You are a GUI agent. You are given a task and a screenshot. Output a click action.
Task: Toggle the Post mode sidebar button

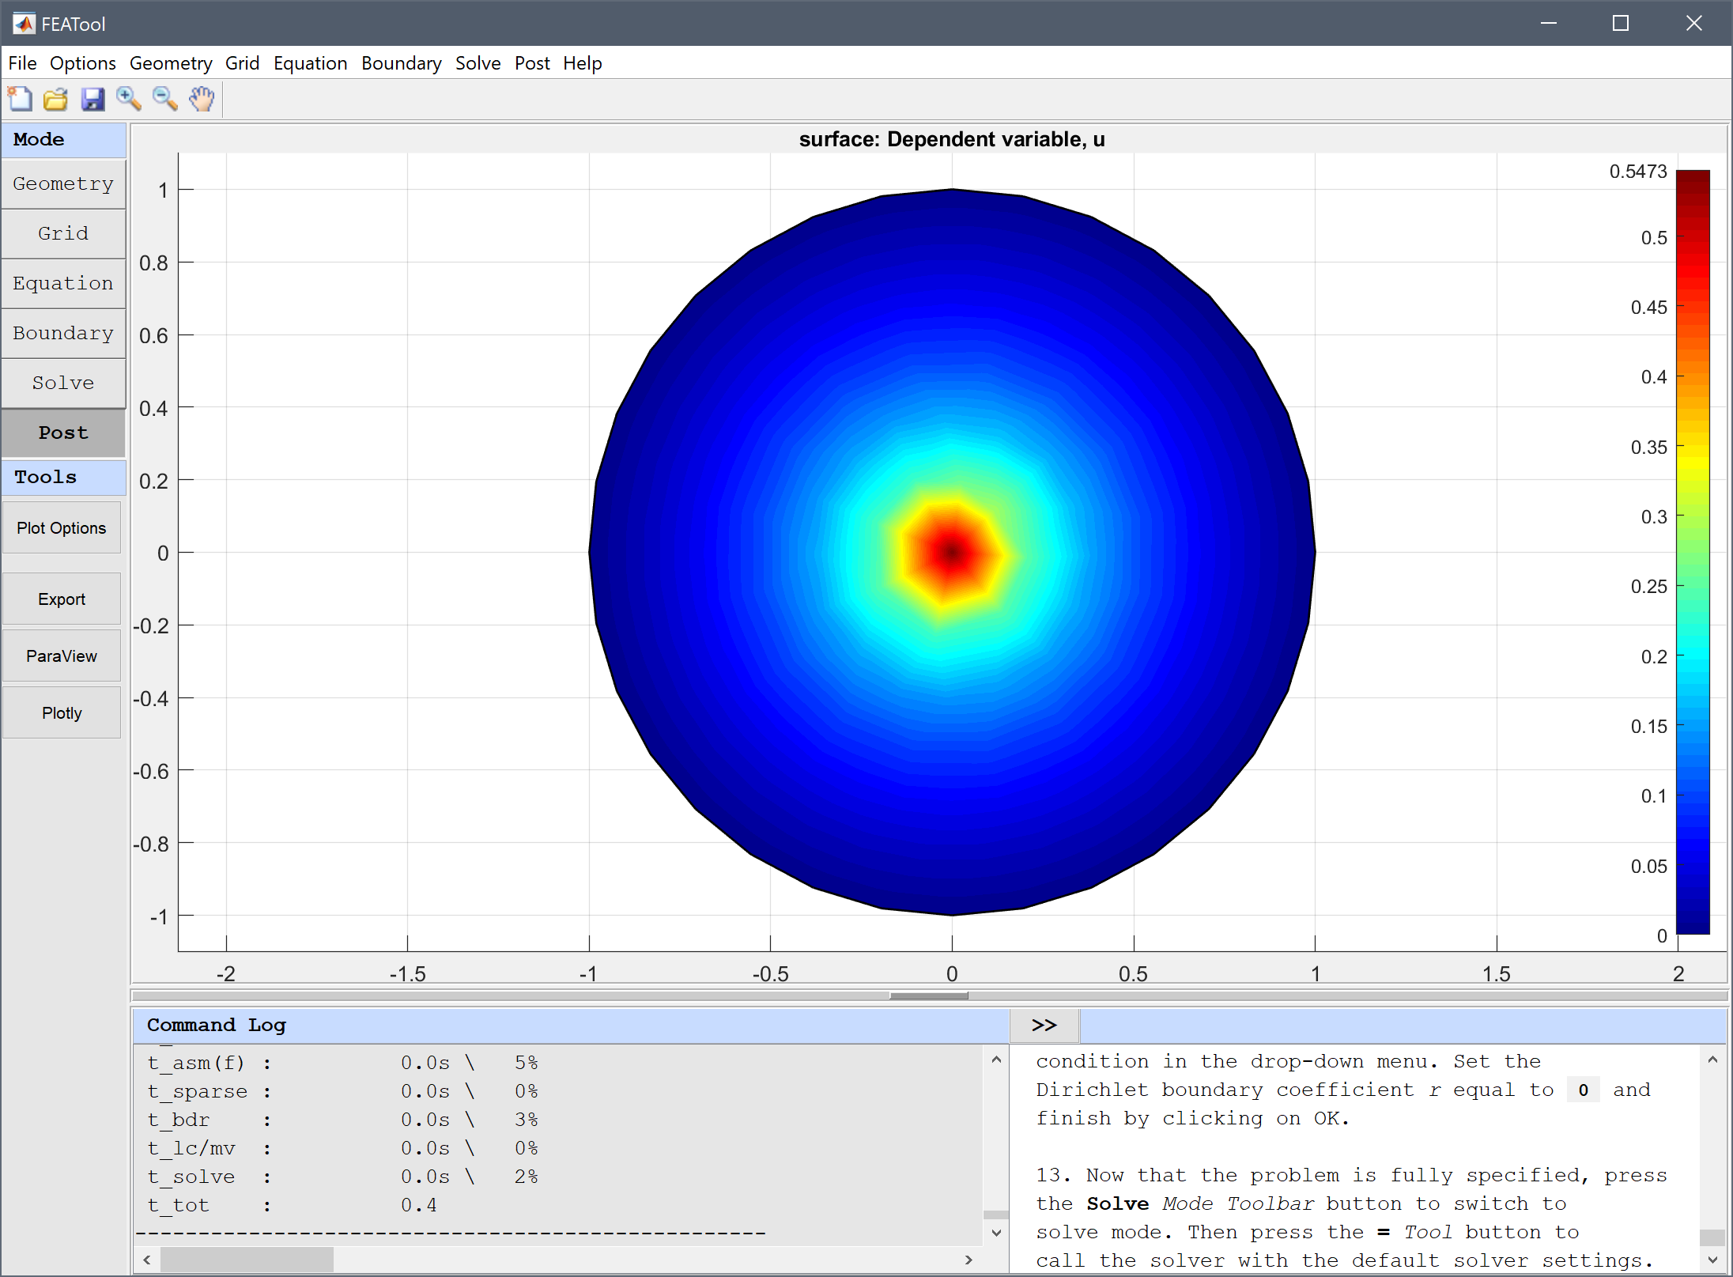tap(63, 433)
